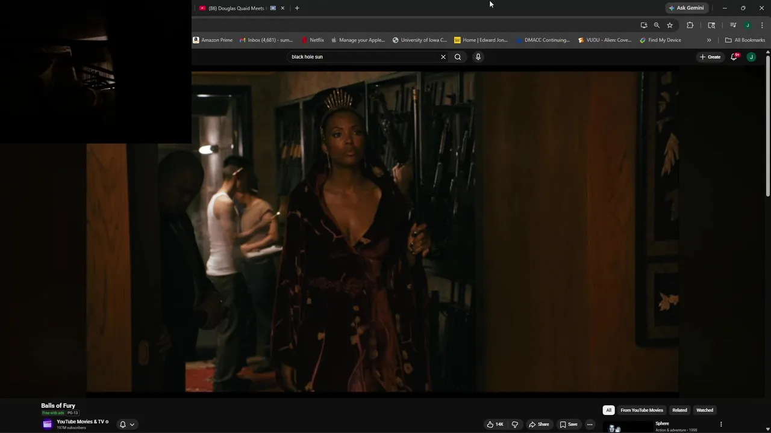This screenshot has height=433, width=771.
Task: Click the page vertical scrollbar thumb
Action: (768, 126)
